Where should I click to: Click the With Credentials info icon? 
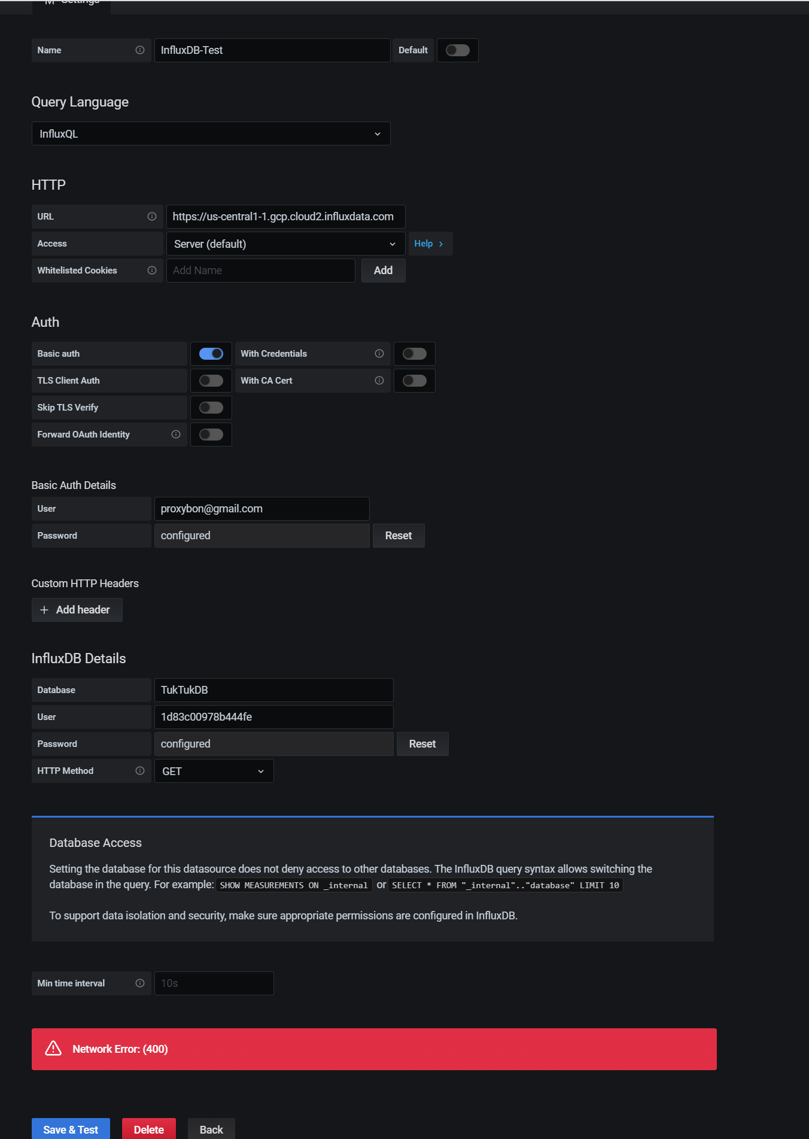click(379, 354)
